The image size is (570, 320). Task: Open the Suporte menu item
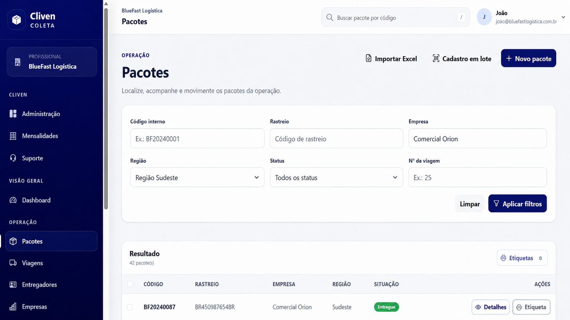pos(51,158)
